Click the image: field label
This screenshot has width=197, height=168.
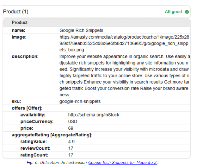[19, 37]
